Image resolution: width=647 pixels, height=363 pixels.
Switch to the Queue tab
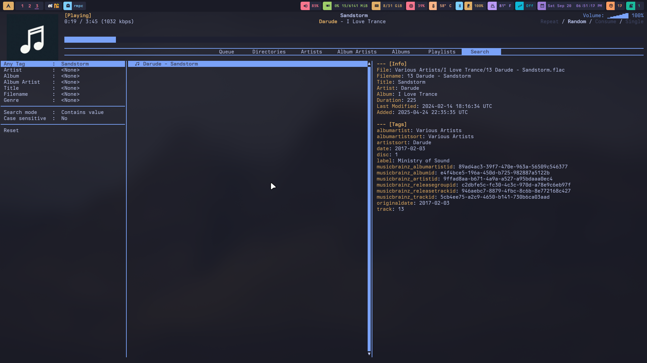point(226,52)
